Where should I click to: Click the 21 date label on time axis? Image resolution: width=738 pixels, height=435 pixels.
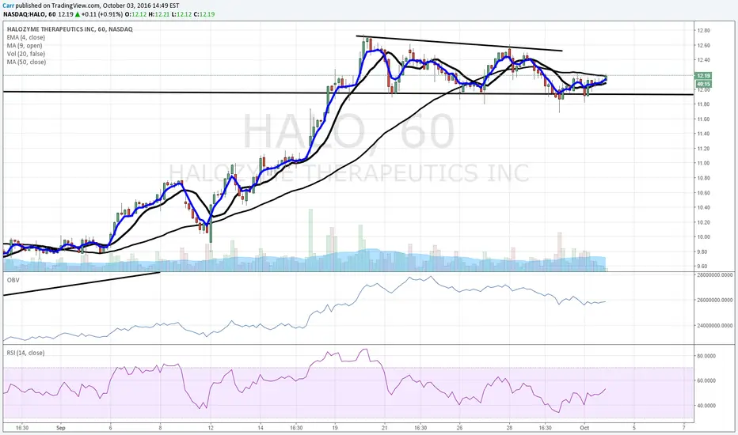tap(385, 428)
